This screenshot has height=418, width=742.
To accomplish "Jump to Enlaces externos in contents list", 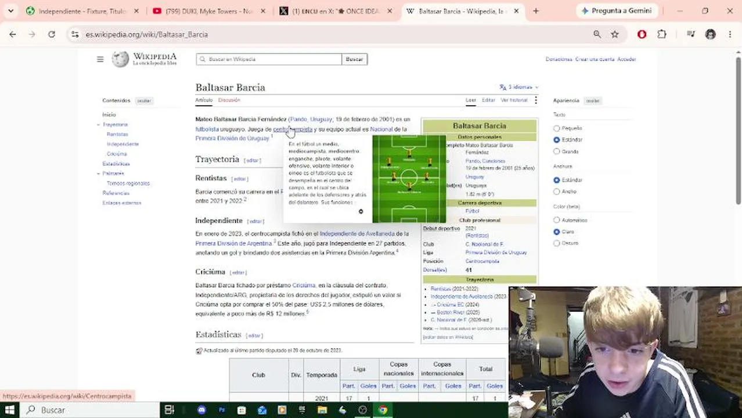I will pyautogui.click(x=122, y=203).
